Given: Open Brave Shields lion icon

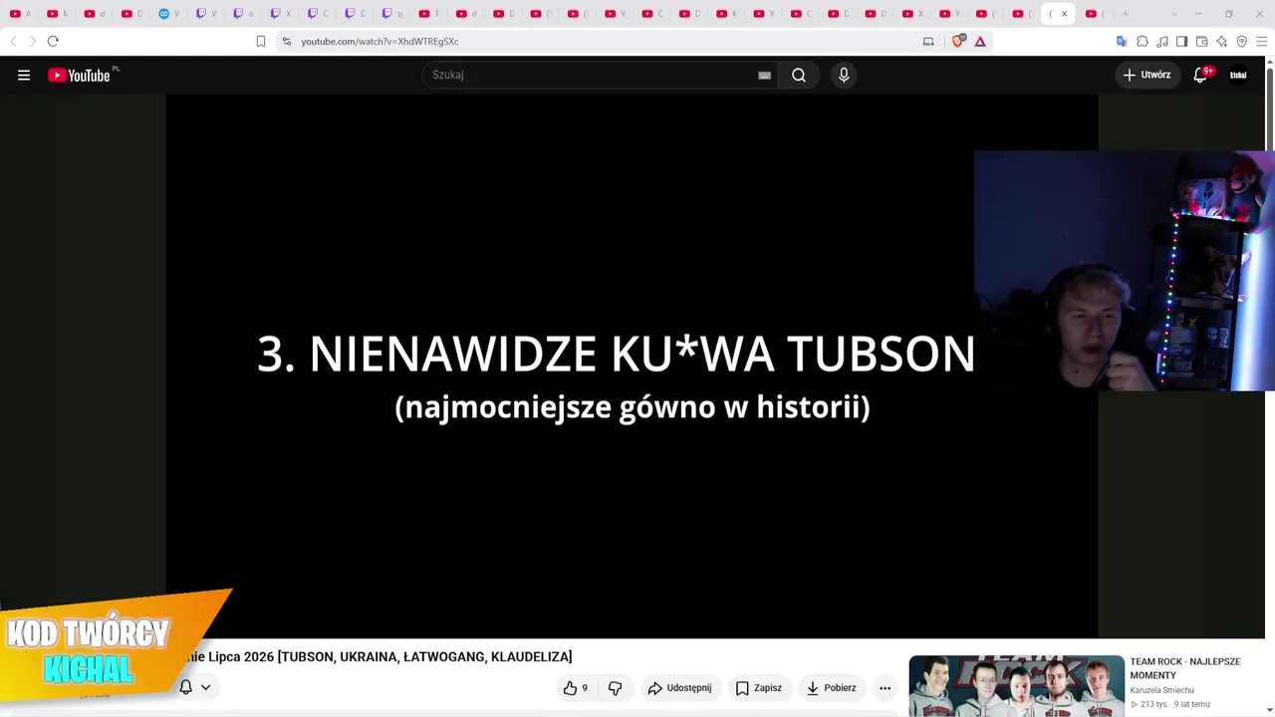Looking at the screenshot, I should 958,41.
